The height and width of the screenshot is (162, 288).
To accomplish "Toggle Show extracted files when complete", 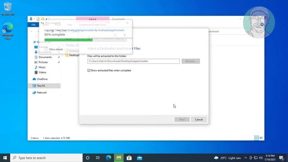I will [89, 71].
